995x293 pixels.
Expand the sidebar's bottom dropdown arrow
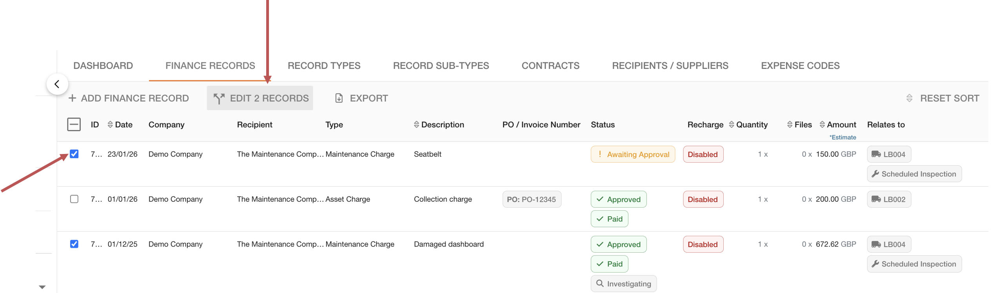[x=42, y=287]
